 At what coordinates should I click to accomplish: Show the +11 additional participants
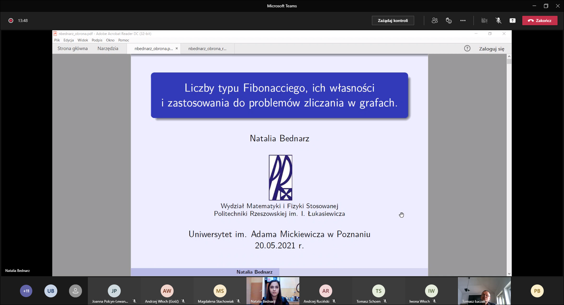pyautogui.click(x=26, y=291)
